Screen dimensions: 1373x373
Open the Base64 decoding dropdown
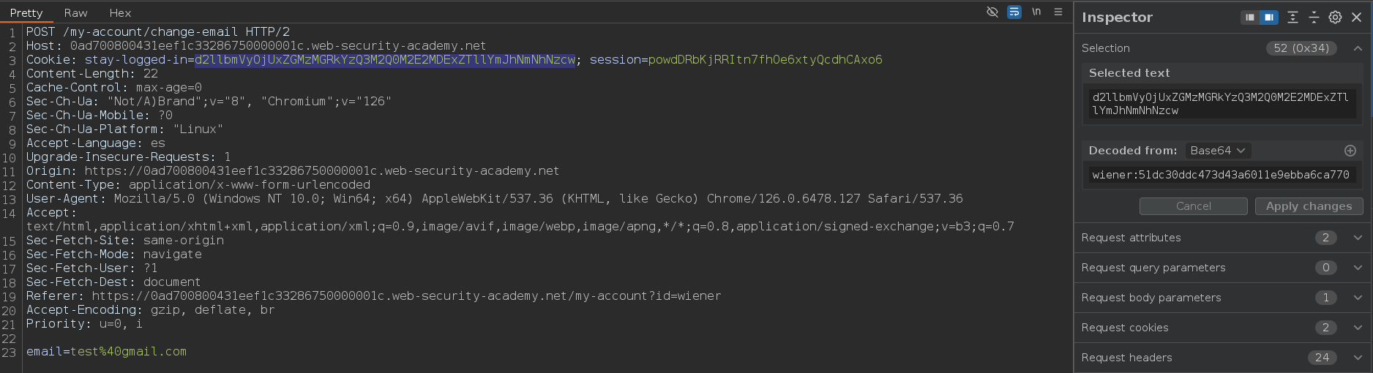coord(1218,151)
